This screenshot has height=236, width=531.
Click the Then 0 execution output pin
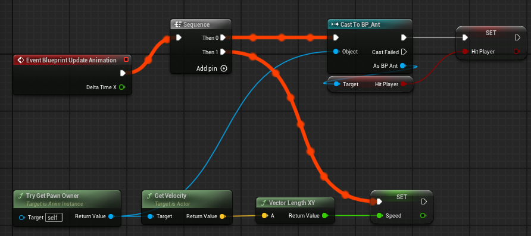coord(223,38)
